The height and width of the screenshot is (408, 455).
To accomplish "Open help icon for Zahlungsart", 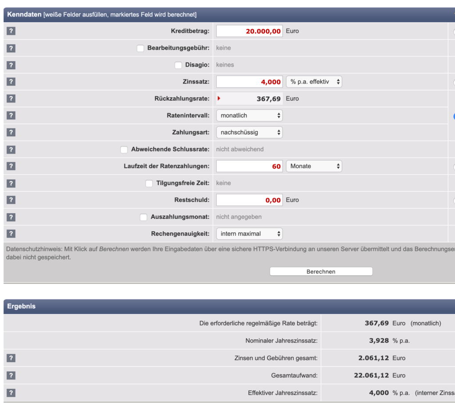I will [x=11, y=132].
